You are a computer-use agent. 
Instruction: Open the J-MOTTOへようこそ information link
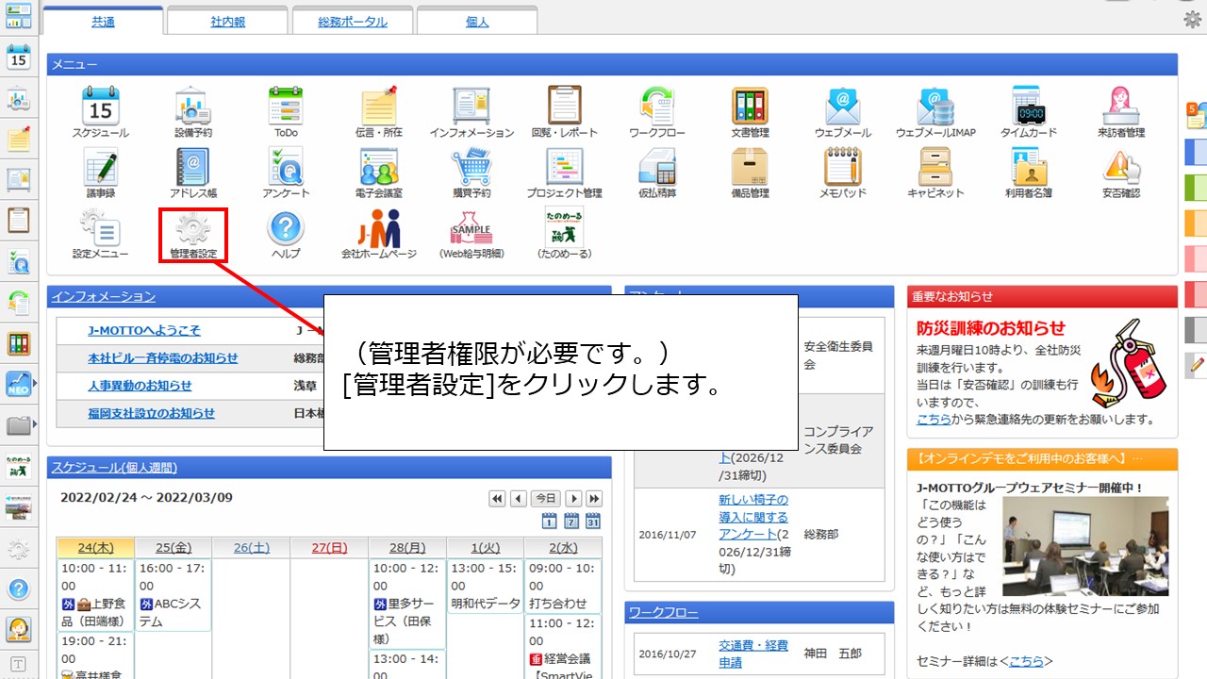coord(144,331)
